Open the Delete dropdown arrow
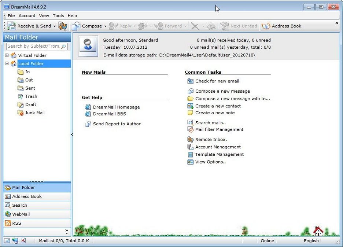The width and height of the screenshot is (343, 247). [x=203, y=26]
